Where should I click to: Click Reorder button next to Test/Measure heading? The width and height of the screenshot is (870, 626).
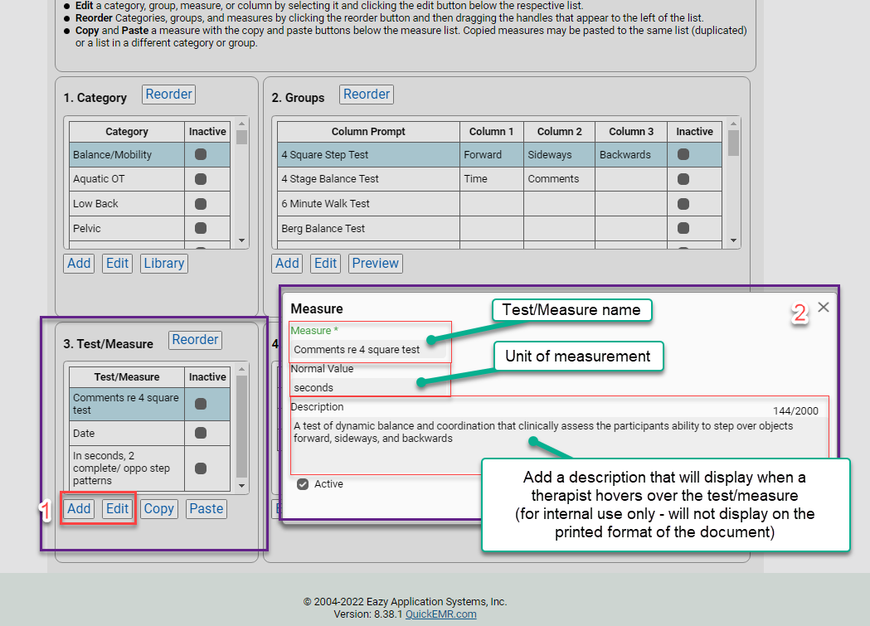pos(195,340)
